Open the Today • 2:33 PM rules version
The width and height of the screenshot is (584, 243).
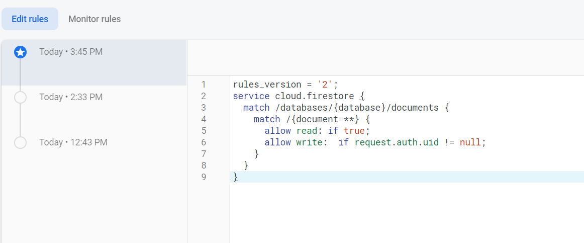(x=71, y=97)
